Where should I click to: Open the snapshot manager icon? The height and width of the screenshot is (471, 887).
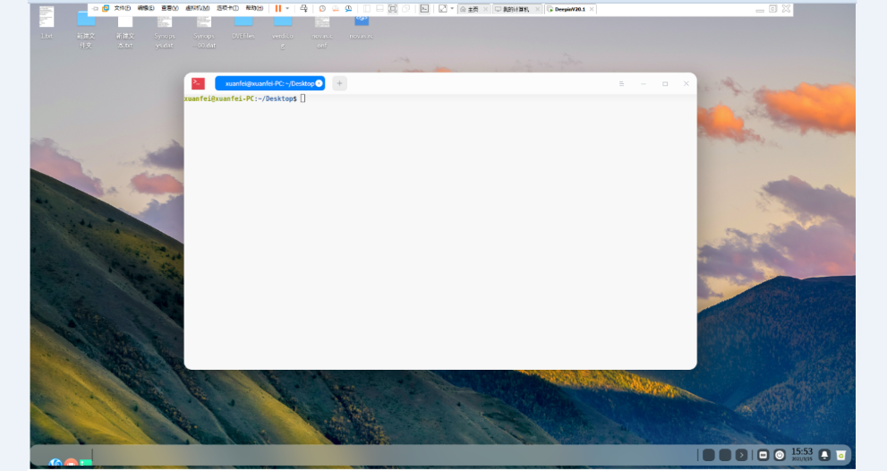pos(348,8)
